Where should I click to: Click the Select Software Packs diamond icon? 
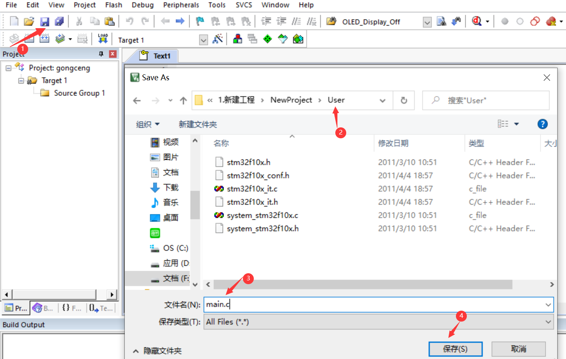283,40
